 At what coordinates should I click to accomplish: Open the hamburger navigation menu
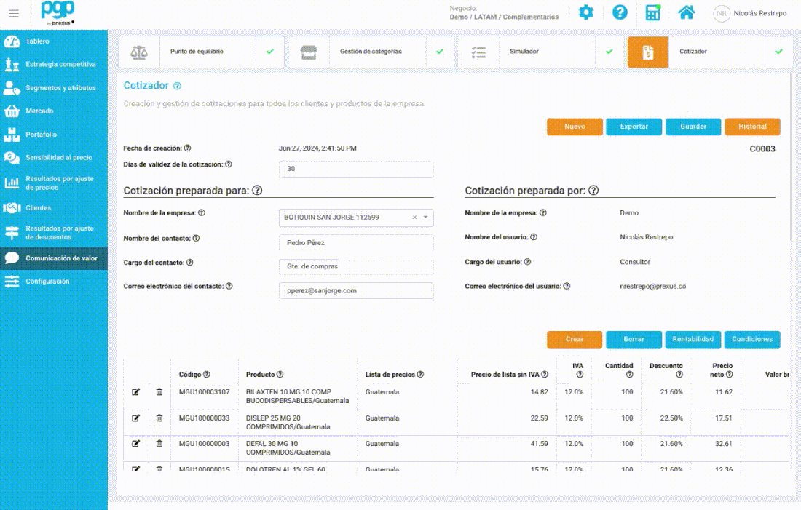point(15,12)
